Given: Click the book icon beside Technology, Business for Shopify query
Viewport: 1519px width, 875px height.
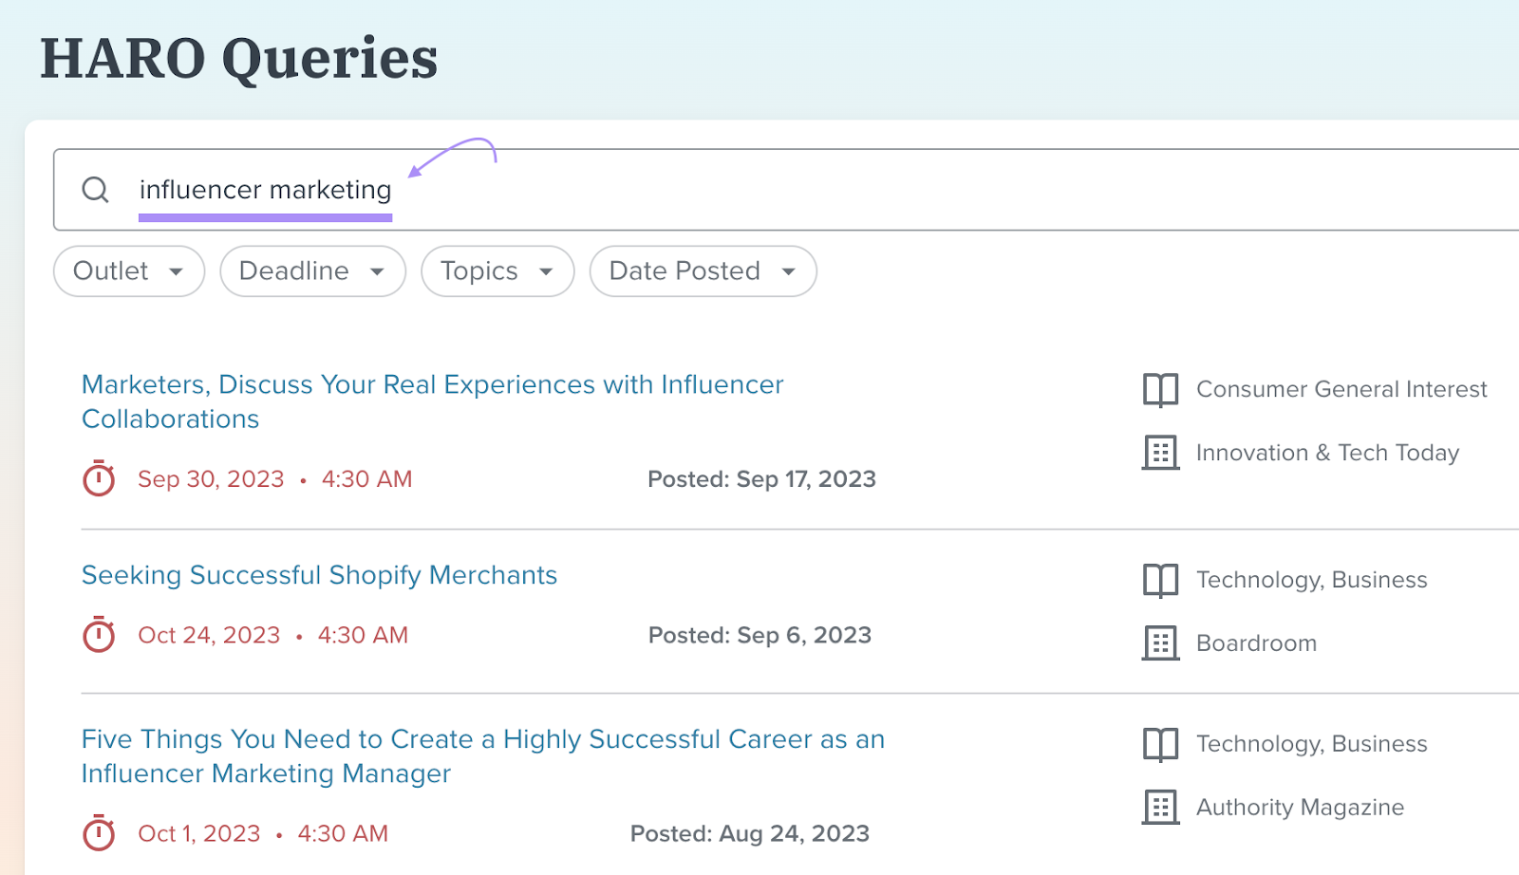Looking at the screenshot, I should (x=1159, y=580).
